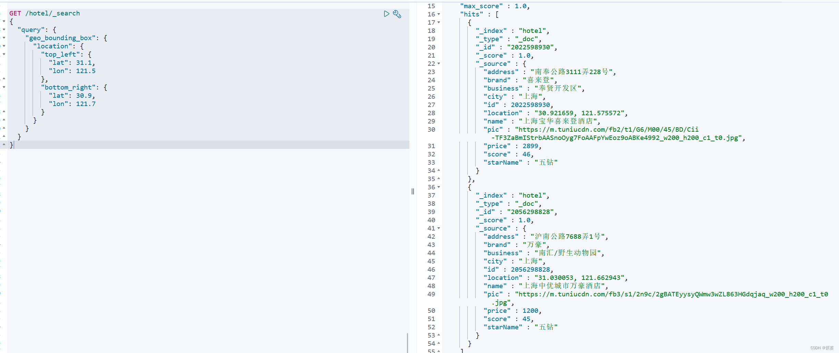
Task: Click the business value "奉贤开发区"
Action: [x=558, y=89]
